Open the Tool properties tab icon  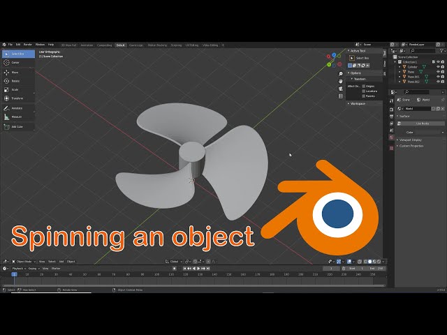point(391,100)
